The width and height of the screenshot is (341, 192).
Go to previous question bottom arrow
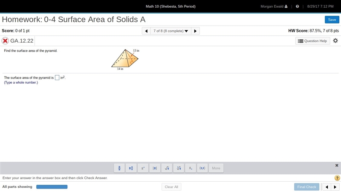[327, 187]
